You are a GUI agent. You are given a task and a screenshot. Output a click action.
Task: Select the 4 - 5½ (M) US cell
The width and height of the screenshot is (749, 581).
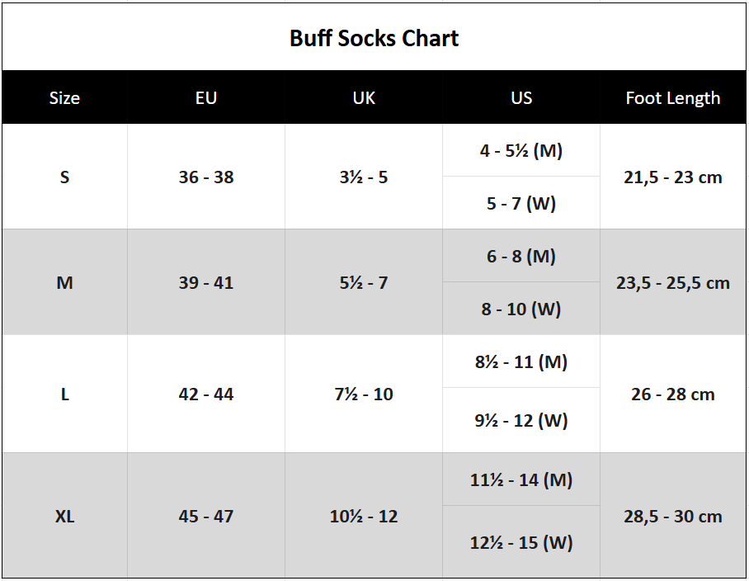pyautogui.click(x=521, y=150)
